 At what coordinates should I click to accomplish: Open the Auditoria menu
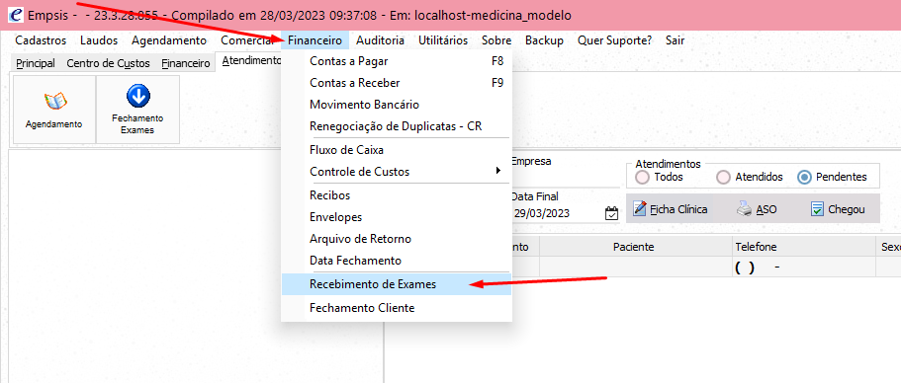380,40
